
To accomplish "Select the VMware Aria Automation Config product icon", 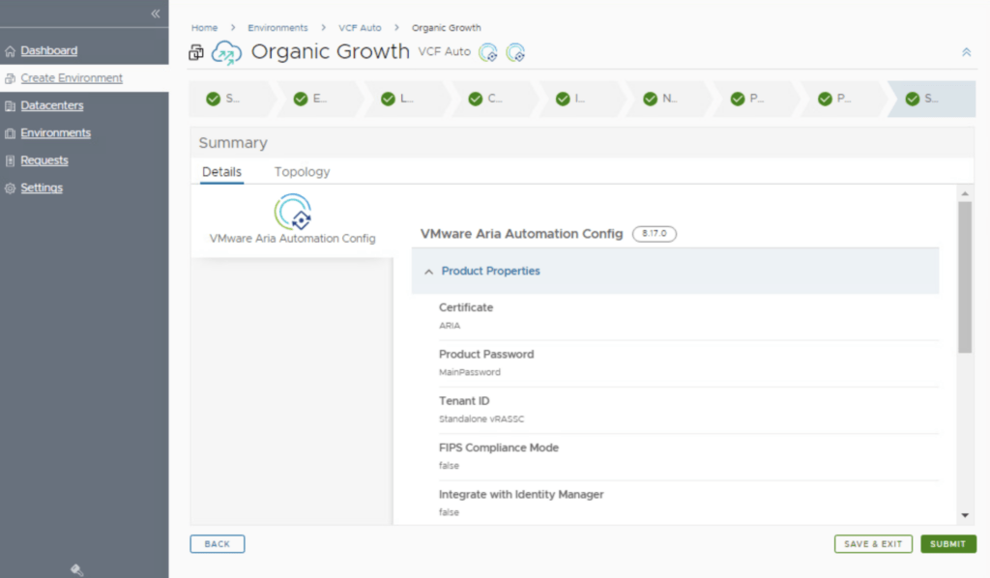I will (293, 212).
